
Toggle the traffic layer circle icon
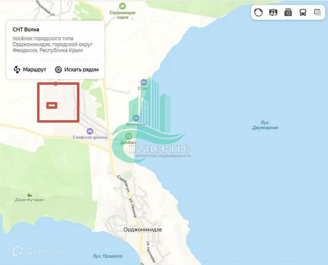(258, 12)
